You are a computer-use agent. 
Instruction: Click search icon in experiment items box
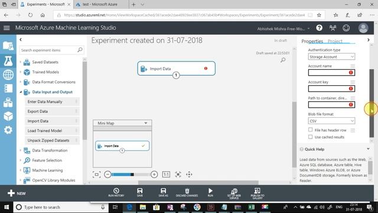pos(80,50)
